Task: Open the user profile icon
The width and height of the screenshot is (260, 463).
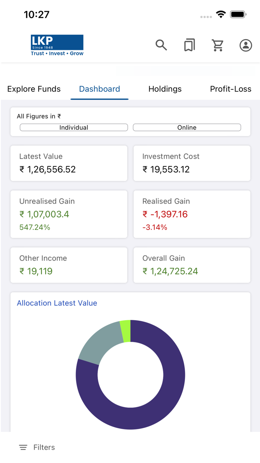Action: click(x=246, y=45)
